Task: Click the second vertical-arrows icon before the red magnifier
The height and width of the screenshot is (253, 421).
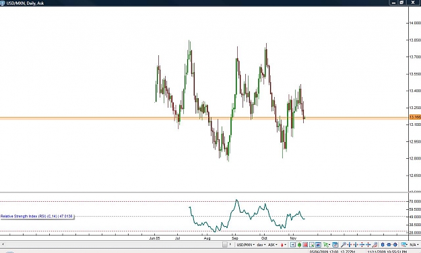Action: (368, 245)
